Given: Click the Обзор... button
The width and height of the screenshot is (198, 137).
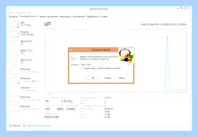Looking at the screenshot, I should (122, 78).
